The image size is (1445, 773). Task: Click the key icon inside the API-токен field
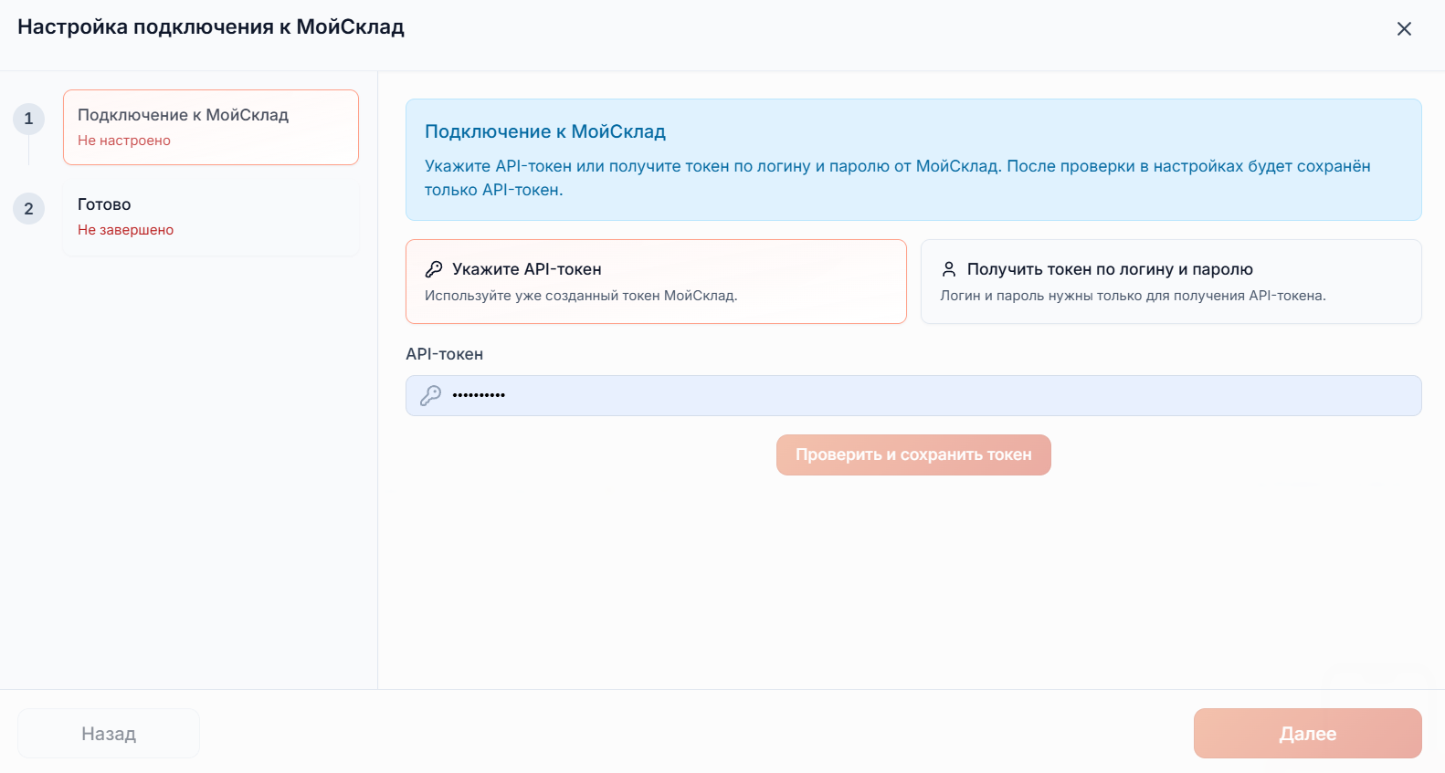(x=430, y=395)
